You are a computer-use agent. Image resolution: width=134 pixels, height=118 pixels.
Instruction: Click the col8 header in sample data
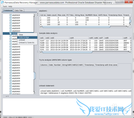(x=113, y=38)
